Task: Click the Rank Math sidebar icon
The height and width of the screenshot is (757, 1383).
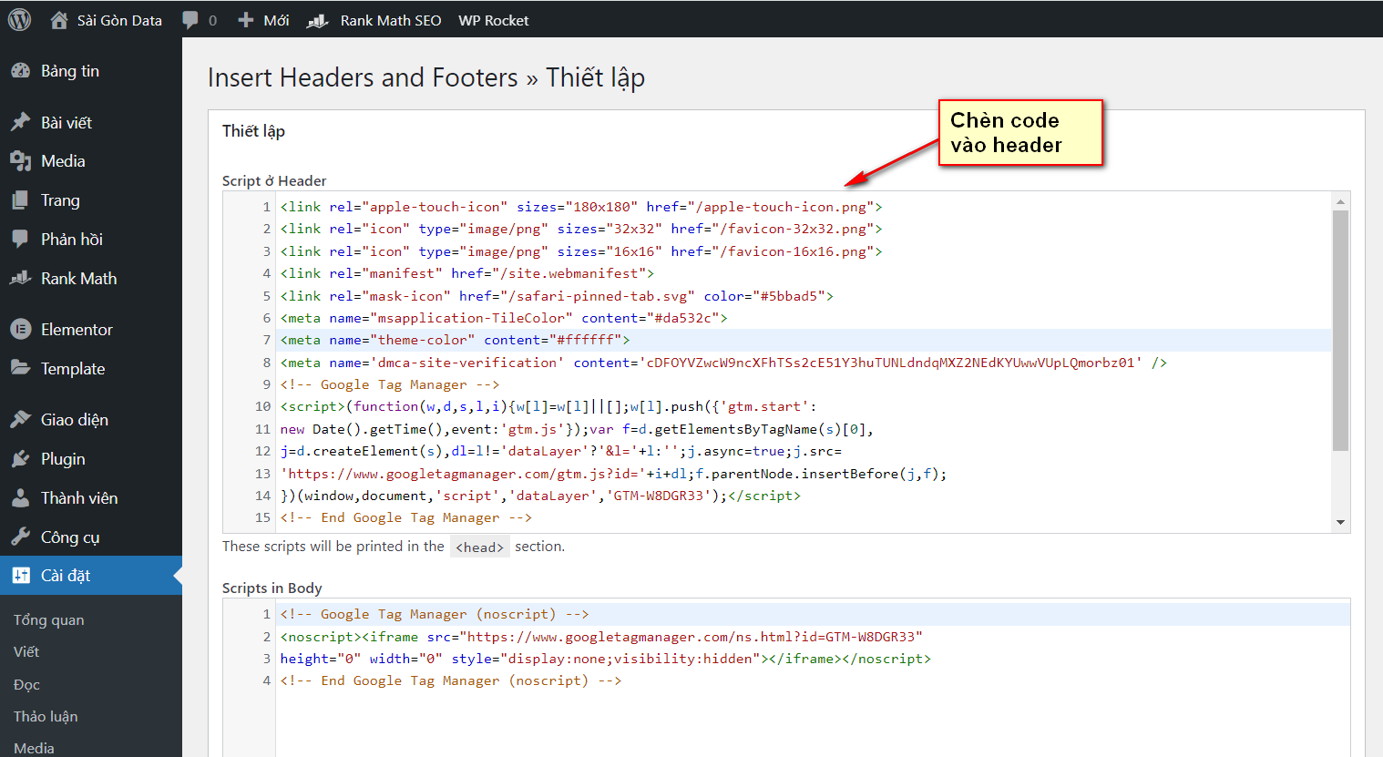Action: click(20, 279)
